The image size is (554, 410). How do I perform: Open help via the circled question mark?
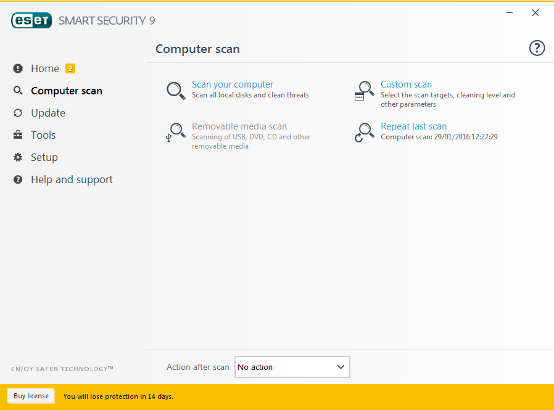(x=537, y=48)
